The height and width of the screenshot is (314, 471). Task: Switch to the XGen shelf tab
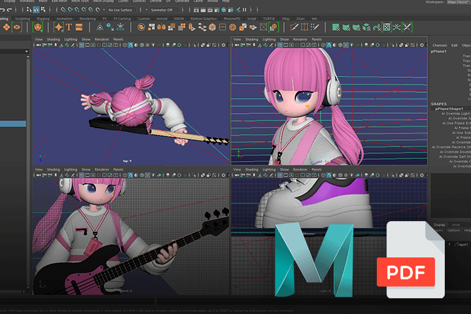[x=300, y=18]
